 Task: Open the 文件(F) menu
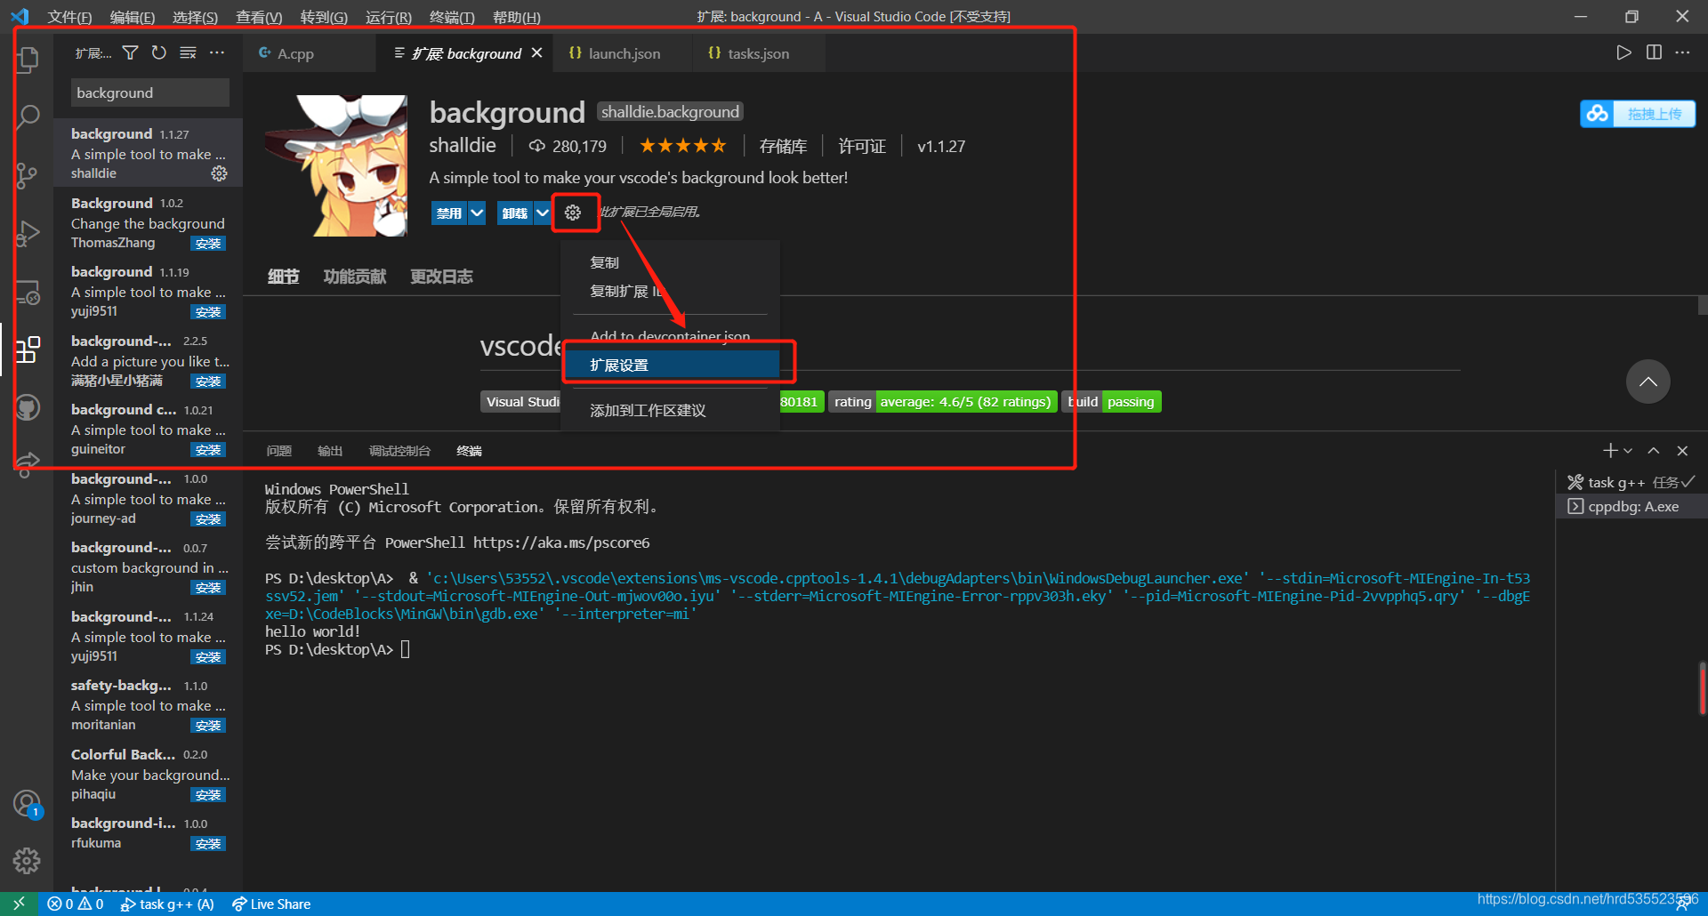[x=69, y=17]
